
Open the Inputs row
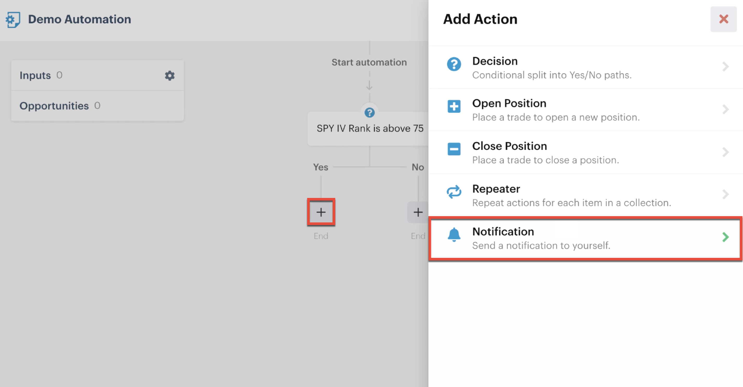pos(98,76)
